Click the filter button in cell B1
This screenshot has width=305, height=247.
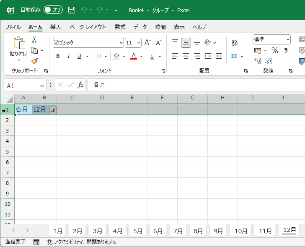pos(53,110)
